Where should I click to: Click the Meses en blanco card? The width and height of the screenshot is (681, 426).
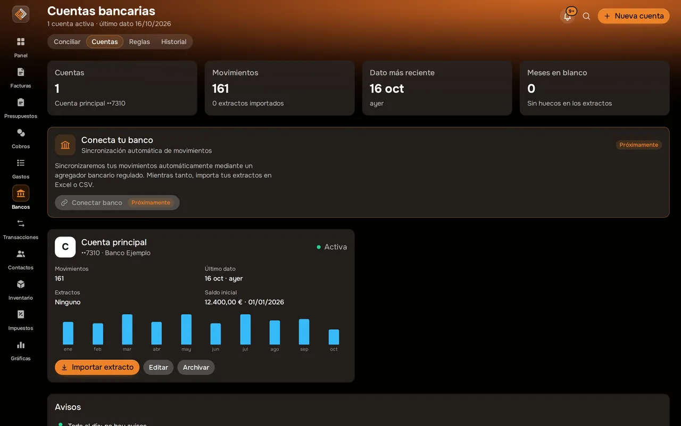tap(595, 88)
